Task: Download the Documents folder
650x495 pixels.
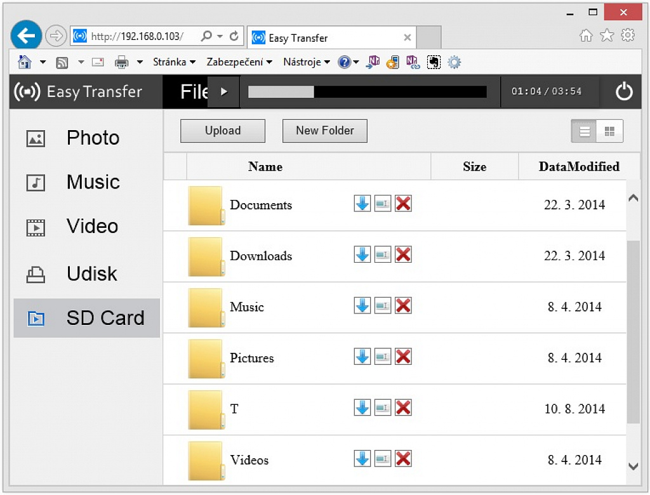Action: tap(362, 204)
